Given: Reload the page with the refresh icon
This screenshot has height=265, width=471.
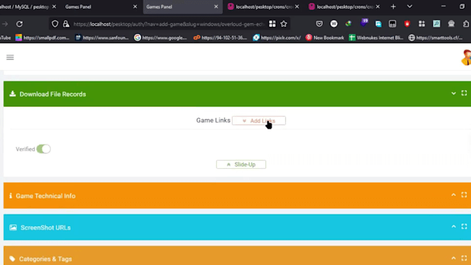Looking at the screenshot, I should tap(19, 24).
